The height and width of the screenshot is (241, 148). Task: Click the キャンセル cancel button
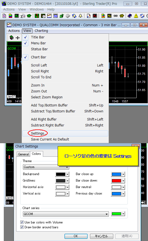pyautogui.click(x=101, y=236)
